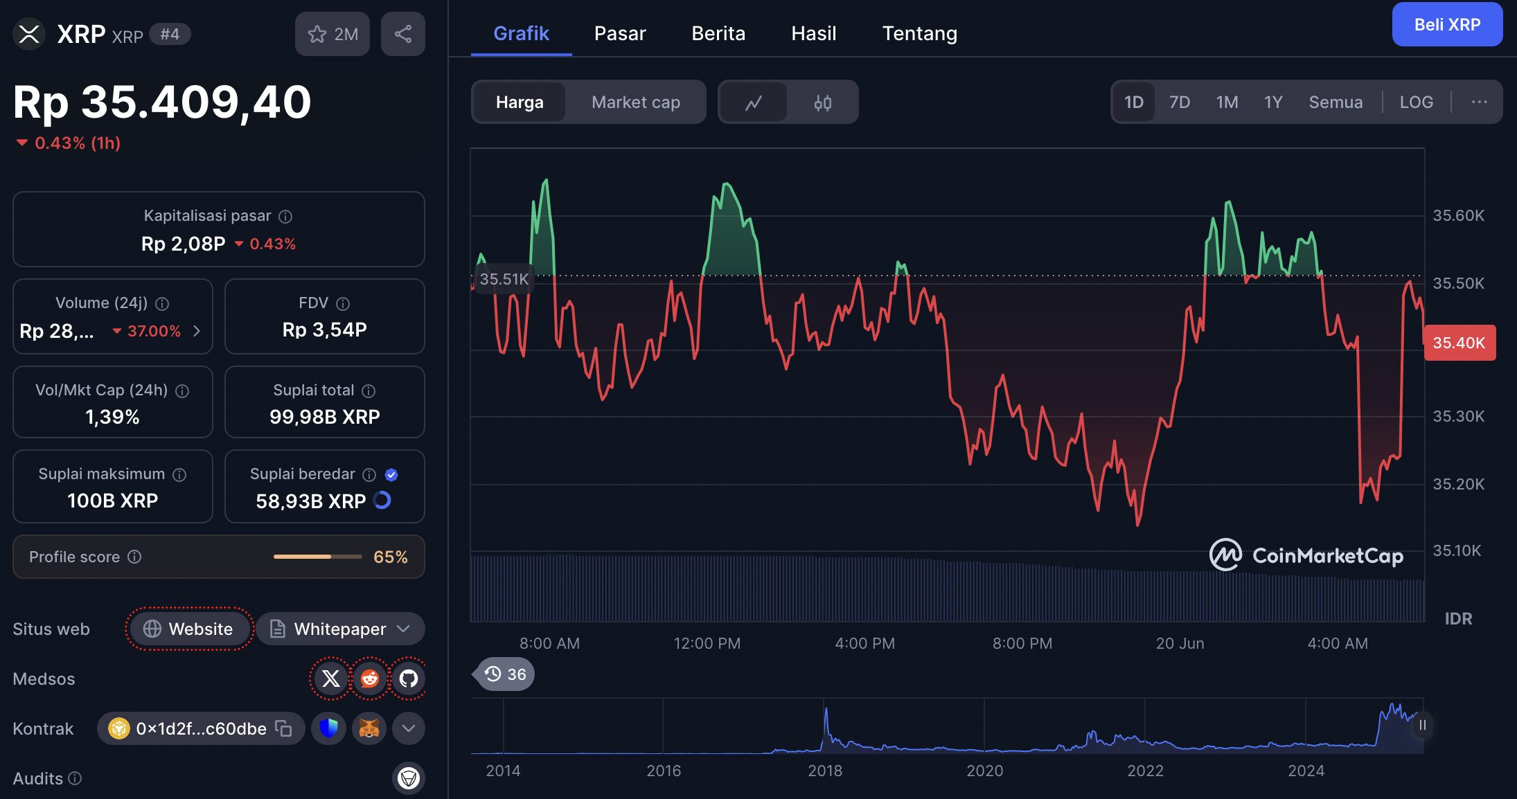The image size is (1517, 799).
Task: Select 7D time range
Action: (x=1180, y=102)
